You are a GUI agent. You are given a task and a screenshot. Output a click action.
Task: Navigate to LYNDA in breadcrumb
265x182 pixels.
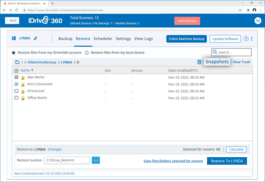(67, 62)
